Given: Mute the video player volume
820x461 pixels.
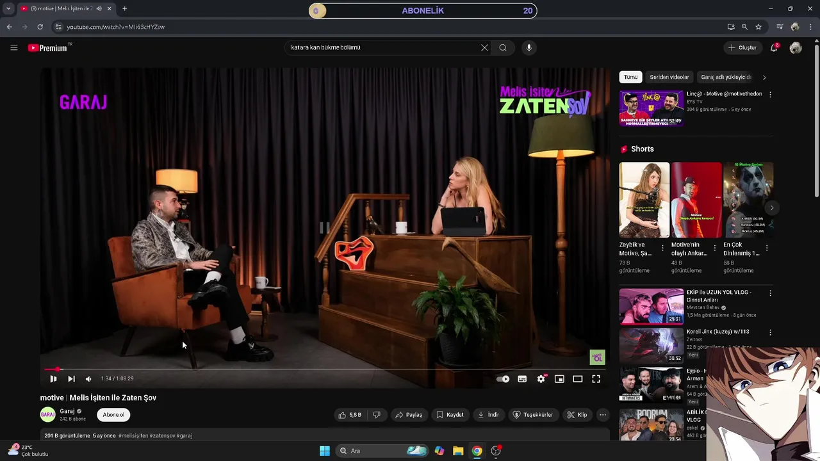Looking at the screenshot, I should point(88,379).
